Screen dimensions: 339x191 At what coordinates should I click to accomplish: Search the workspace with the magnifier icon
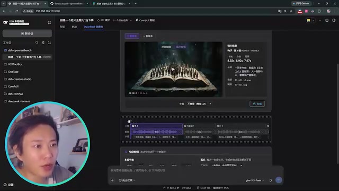coord(37,42)
